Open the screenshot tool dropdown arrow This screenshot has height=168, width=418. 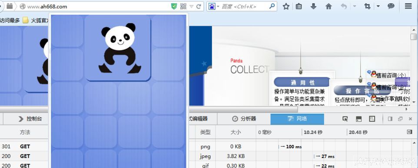[x=378, y=7]
